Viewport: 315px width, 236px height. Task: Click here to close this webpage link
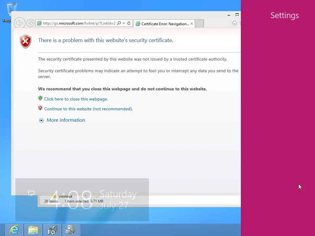[x=76, y=99]
